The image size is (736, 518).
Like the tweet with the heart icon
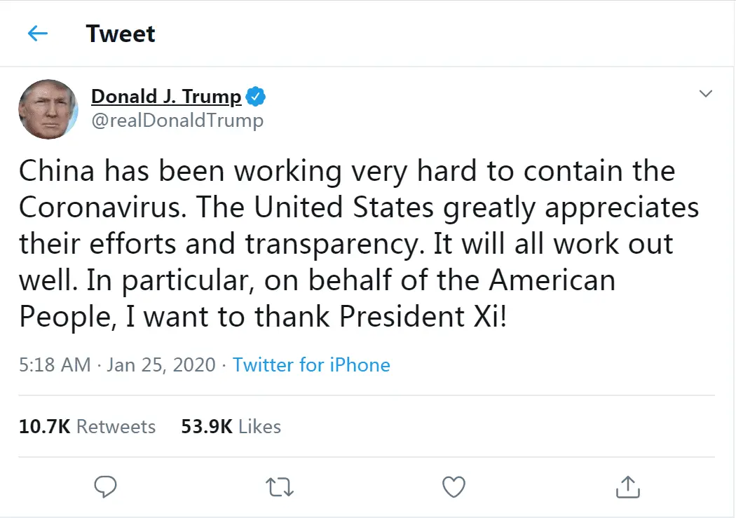(x=455, y=486)
